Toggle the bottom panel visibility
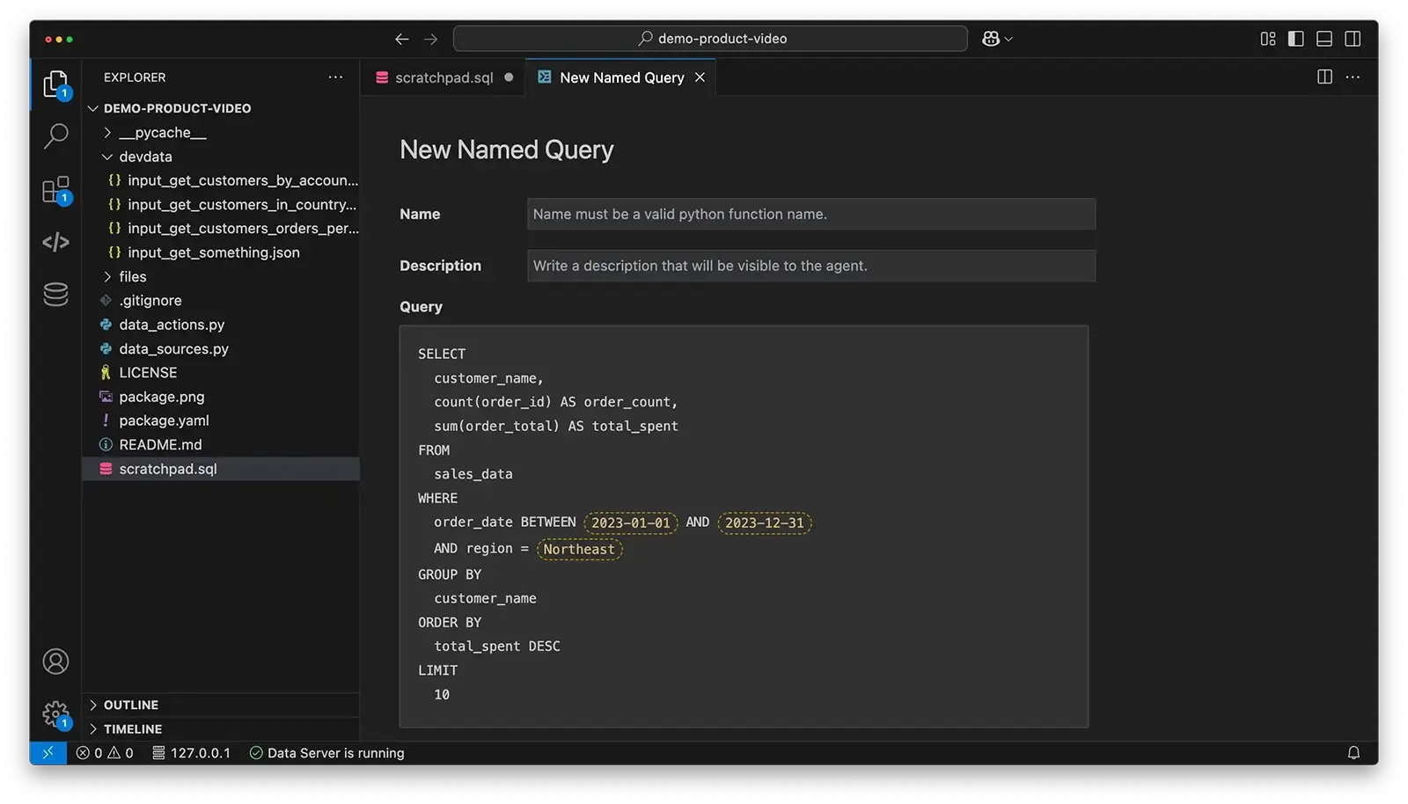 [x=1324, y=38]
